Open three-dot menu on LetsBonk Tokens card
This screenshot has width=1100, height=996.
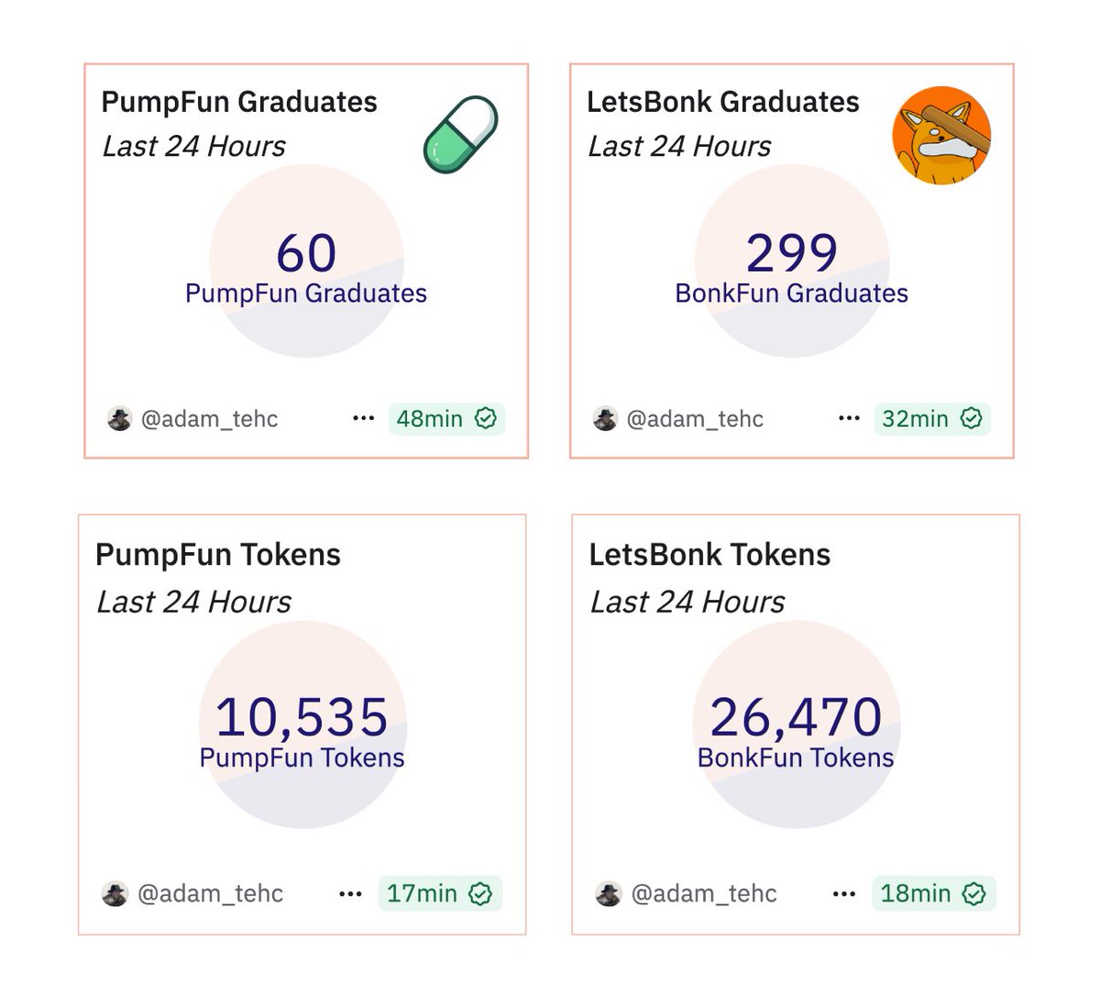[844, 893]
